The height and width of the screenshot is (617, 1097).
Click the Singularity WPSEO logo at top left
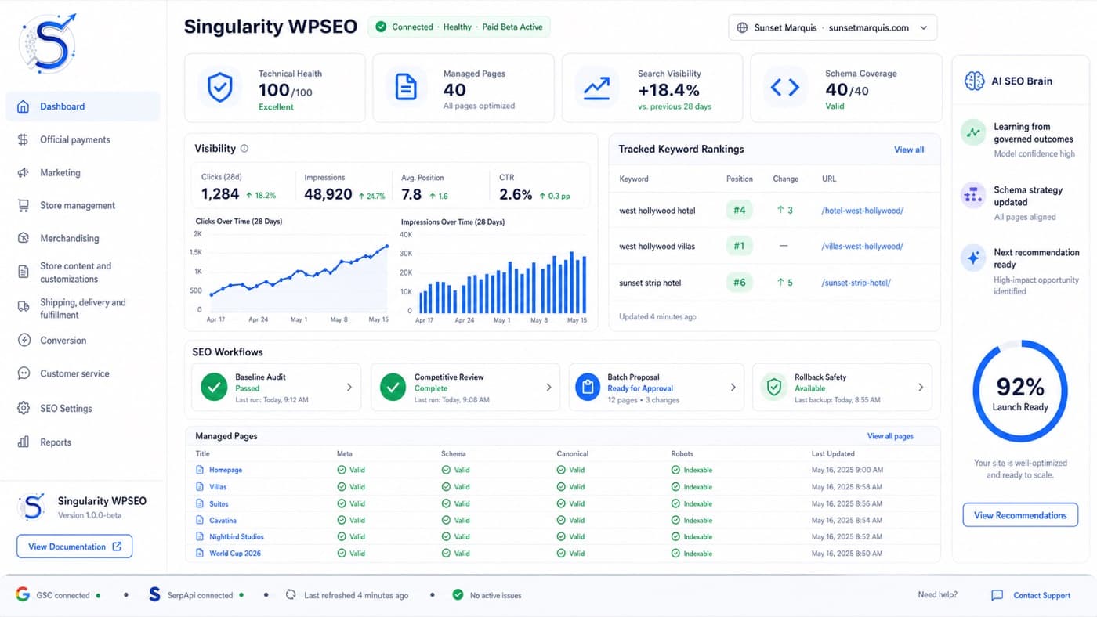pos(47,42)
